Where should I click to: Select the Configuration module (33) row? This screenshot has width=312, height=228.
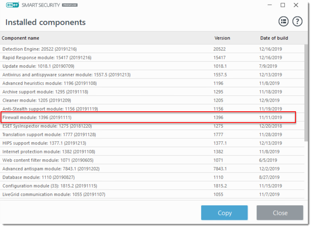[152, 185]
